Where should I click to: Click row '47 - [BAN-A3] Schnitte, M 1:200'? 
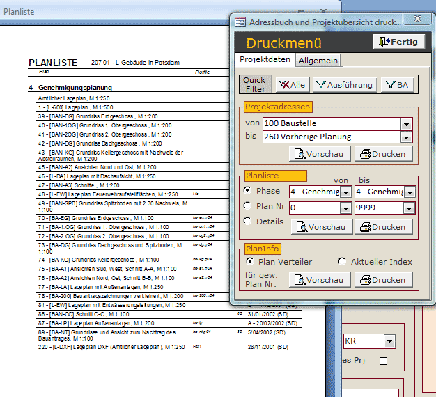pos(79,185)
